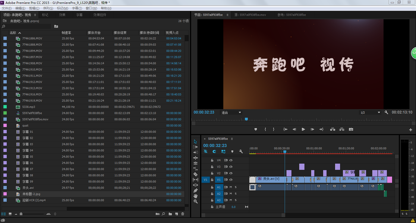The image size is (416, 223).
Task: Select the Slide tool
Action: click(x=195, y=185)
